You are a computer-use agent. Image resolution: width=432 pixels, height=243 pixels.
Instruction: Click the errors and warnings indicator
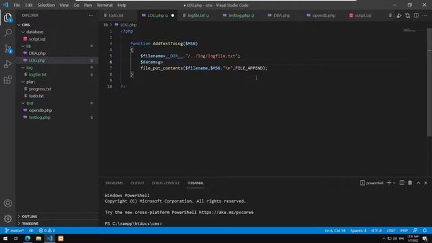[47, 230]
